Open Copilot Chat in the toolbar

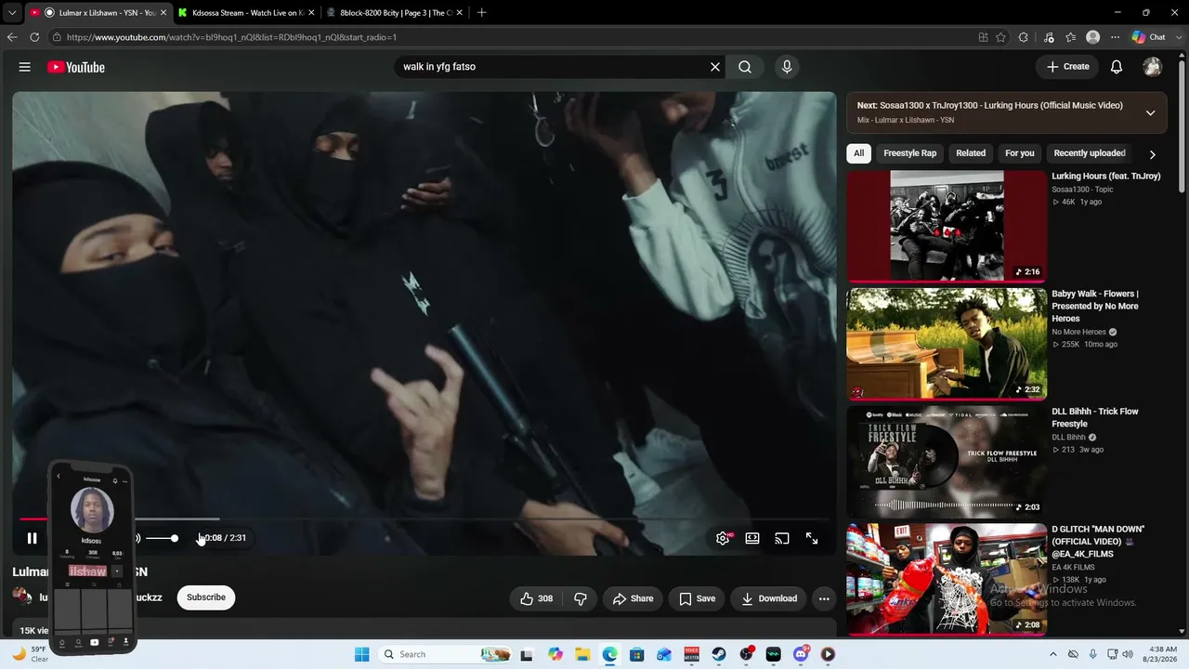pos(1149,37)
